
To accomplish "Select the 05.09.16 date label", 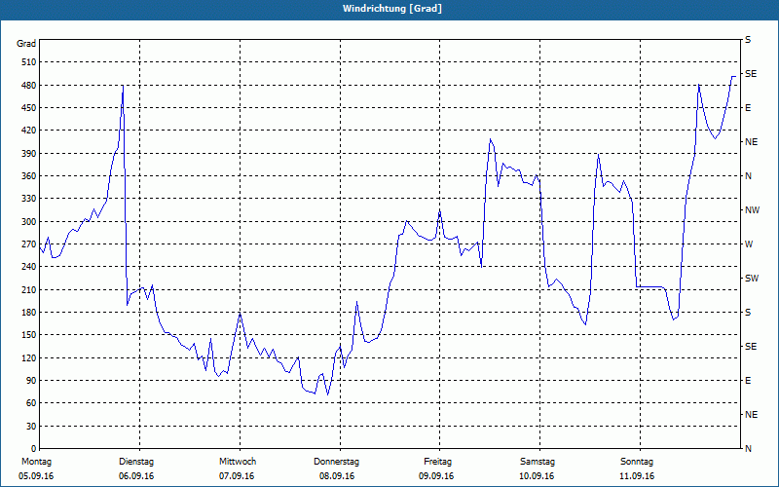I will click(x=36, y=476).
